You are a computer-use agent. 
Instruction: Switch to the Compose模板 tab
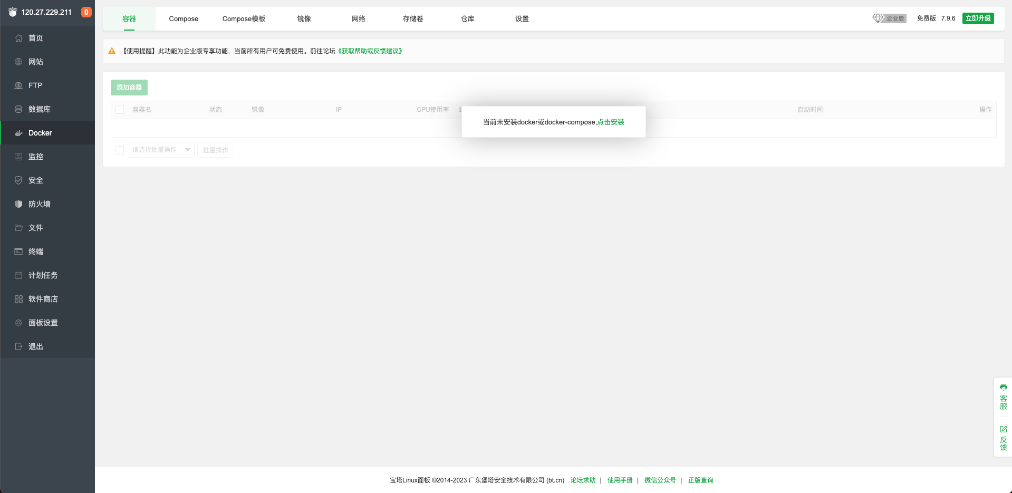(x=243, y=18)
